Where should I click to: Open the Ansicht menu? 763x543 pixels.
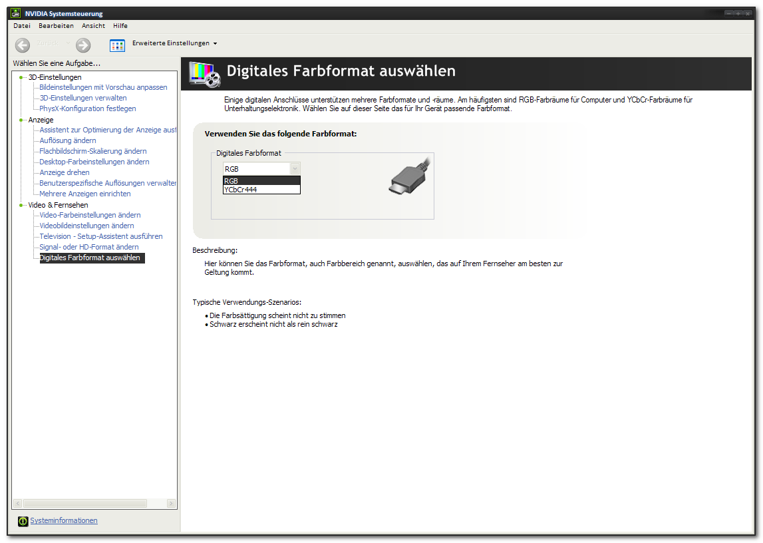click(x=93, y=26)
